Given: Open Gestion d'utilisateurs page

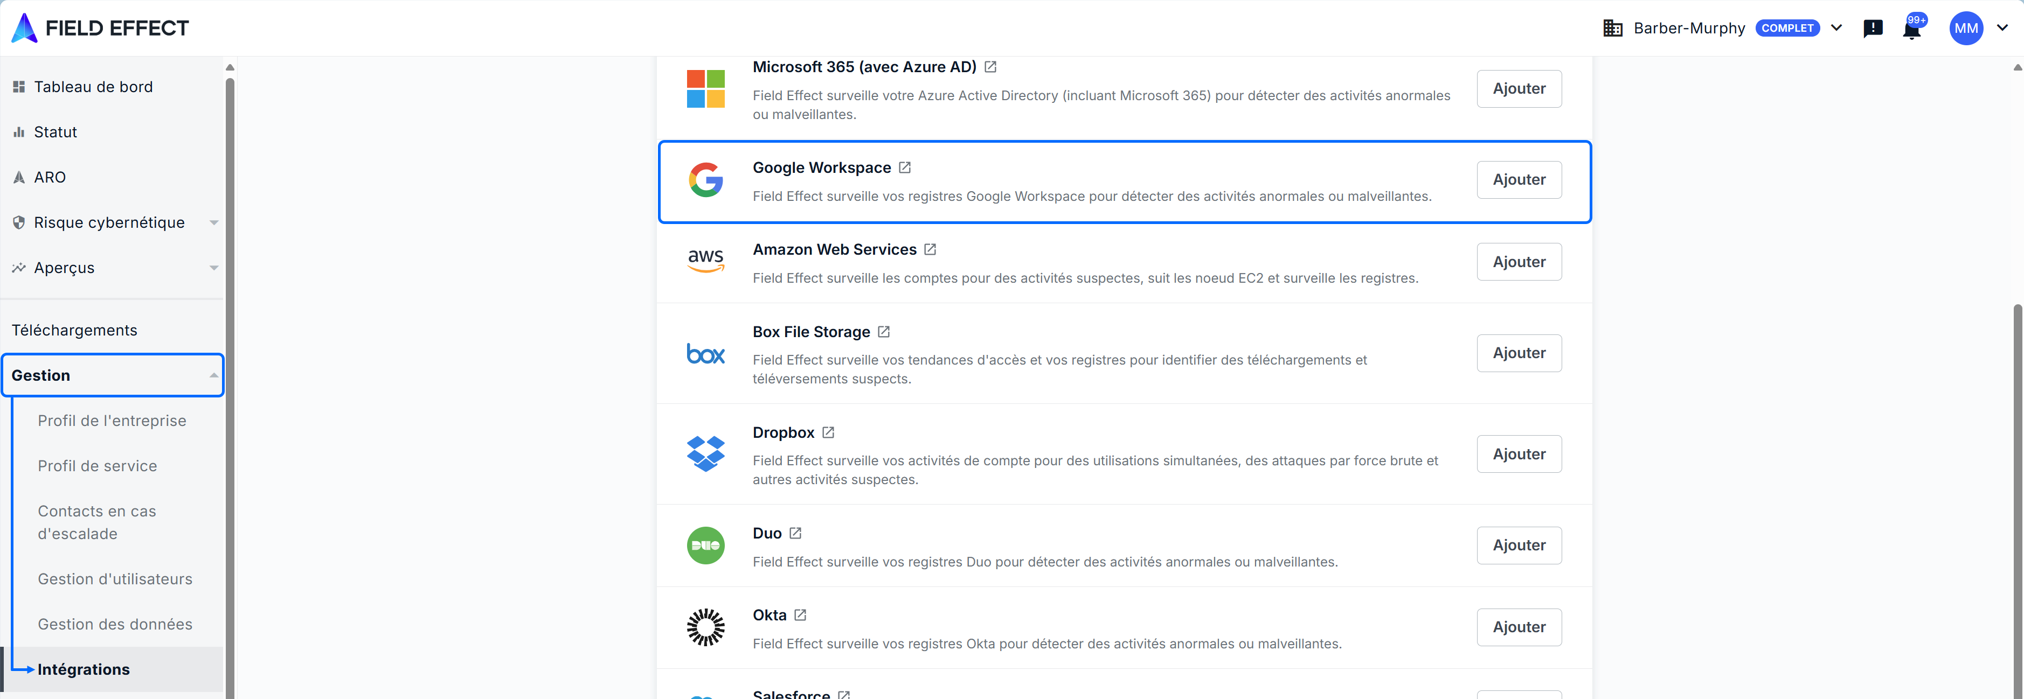Looking at the screenshot, I should coord(115,579).
